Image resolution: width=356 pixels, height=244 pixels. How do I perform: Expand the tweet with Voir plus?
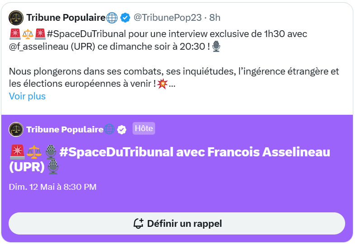[27, 96]
